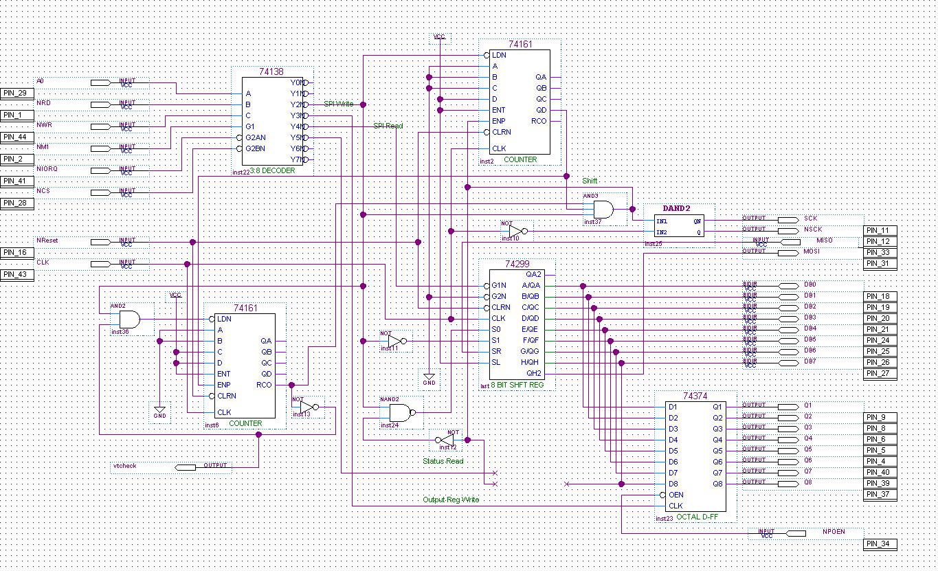This screenshot has height=571, width=938.
Task: Click the '8 BIT SHFT REG' caption text
Action: 517,384
